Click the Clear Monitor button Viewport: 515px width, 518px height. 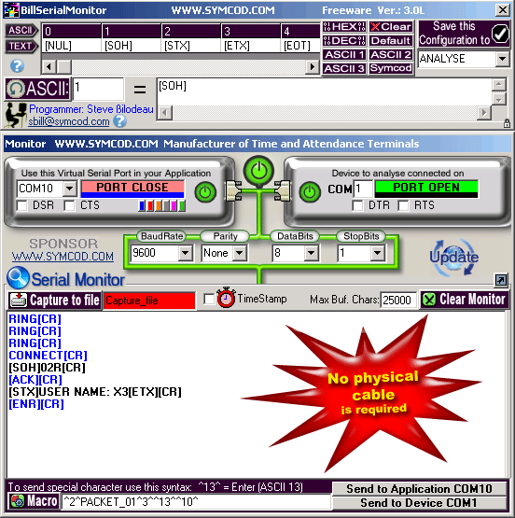465,300
